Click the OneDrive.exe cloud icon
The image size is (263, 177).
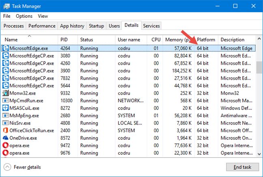(x=5, y=138)
